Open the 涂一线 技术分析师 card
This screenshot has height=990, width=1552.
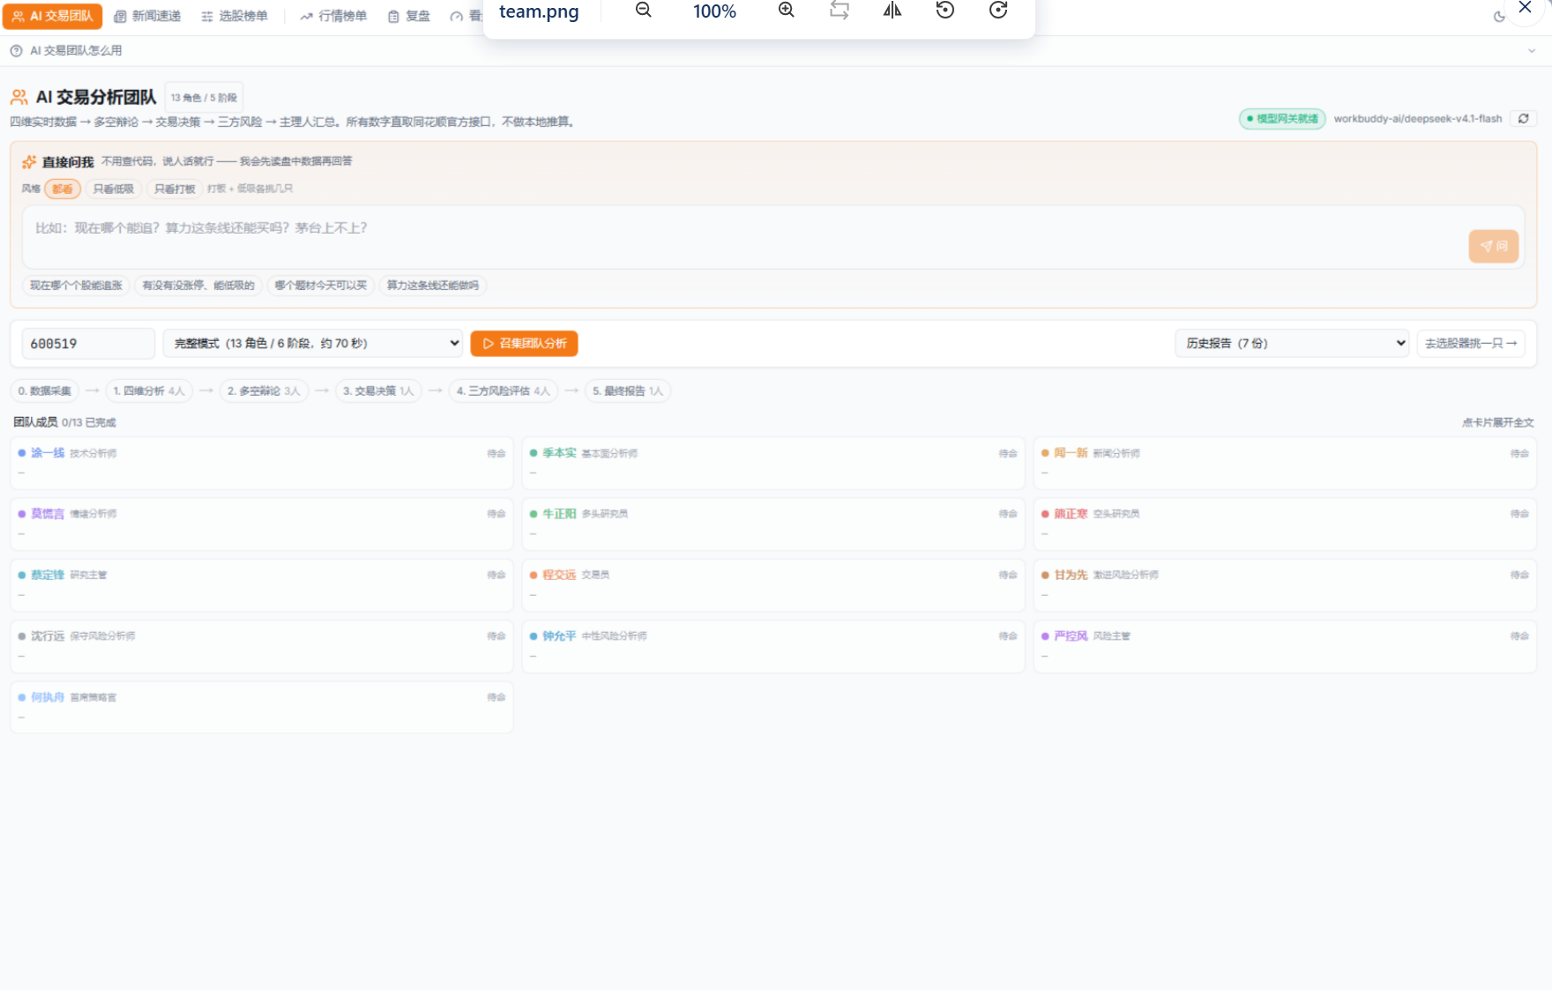[262, 463]
